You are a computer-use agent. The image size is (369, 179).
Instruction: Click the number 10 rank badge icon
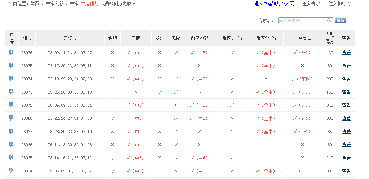tap(11, 171)
